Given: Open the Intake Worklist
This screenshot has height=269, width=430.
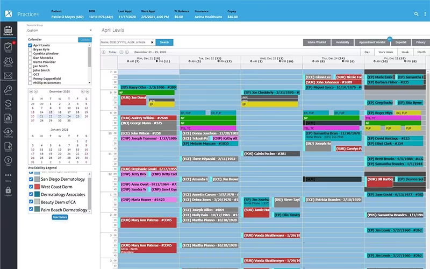Looking at the screenshot, I should (x=317, y=43).
